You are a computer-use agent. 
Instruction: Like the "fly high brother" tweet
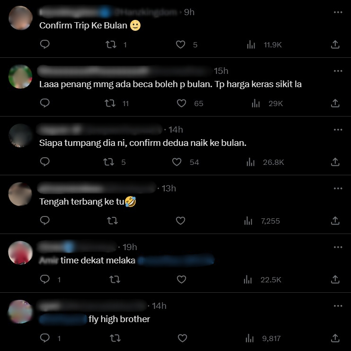[x=182, y=338]
